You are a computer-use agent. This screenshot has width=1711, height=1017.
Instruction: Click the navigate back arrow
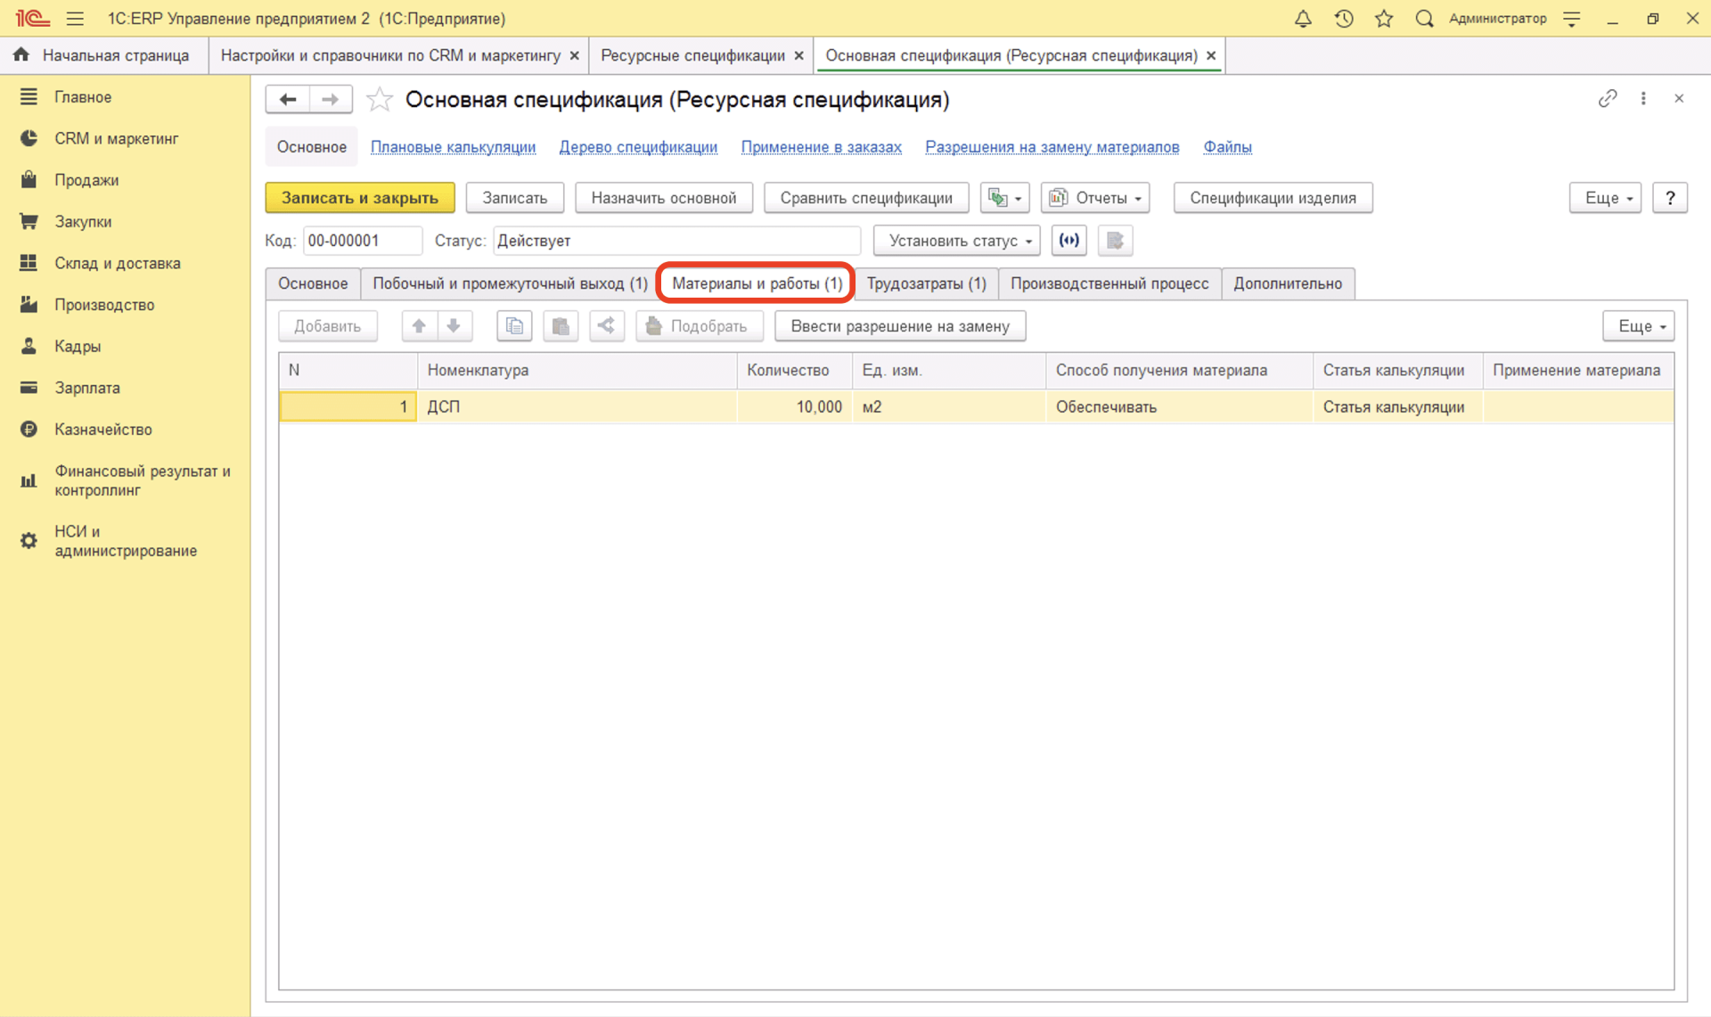coord(287,99)
